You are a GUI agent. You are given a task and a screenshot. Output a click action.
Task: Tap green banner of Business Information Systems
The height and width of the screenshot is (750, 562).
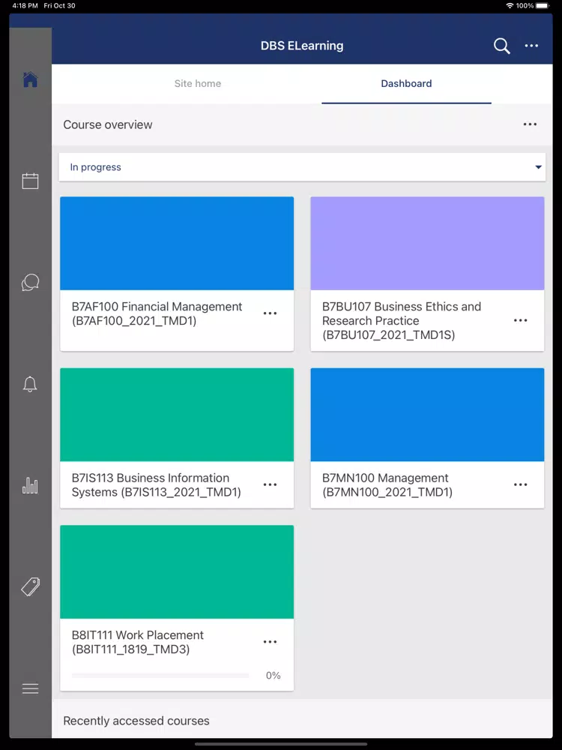[177, 414]
